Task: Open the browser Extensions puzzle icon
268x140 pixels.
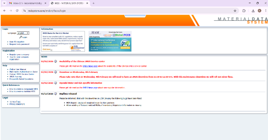Action: (x=244, y=11)
